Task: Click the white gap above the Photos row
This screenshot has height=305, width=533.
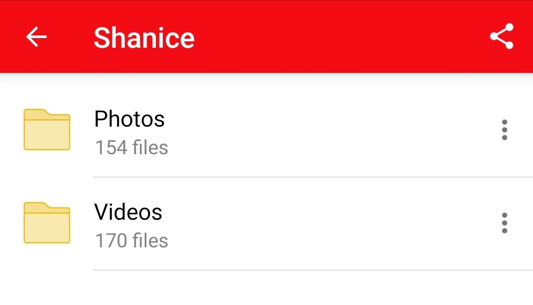Action: pyautogui.click(x=266, y=88)
